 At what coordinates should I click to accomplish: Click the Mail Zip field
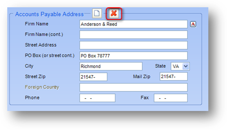pyautogui.click(x=173, y=76)
